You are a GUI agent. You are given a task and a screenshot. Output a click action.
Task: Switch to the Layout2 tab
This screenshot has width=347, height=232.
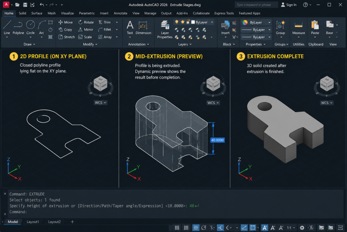[54, 222]
